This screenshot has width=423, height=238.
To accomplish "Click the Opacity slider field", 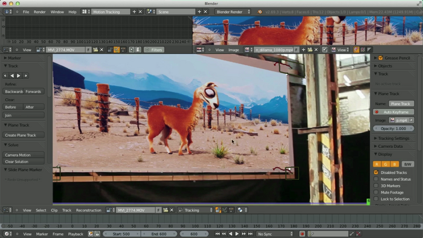I will click(393, 129).
